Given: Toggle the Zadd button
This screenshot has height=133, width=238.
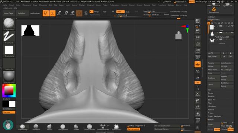Looking at the screenshot, I should pyautogui.click(x=120, y=11).
